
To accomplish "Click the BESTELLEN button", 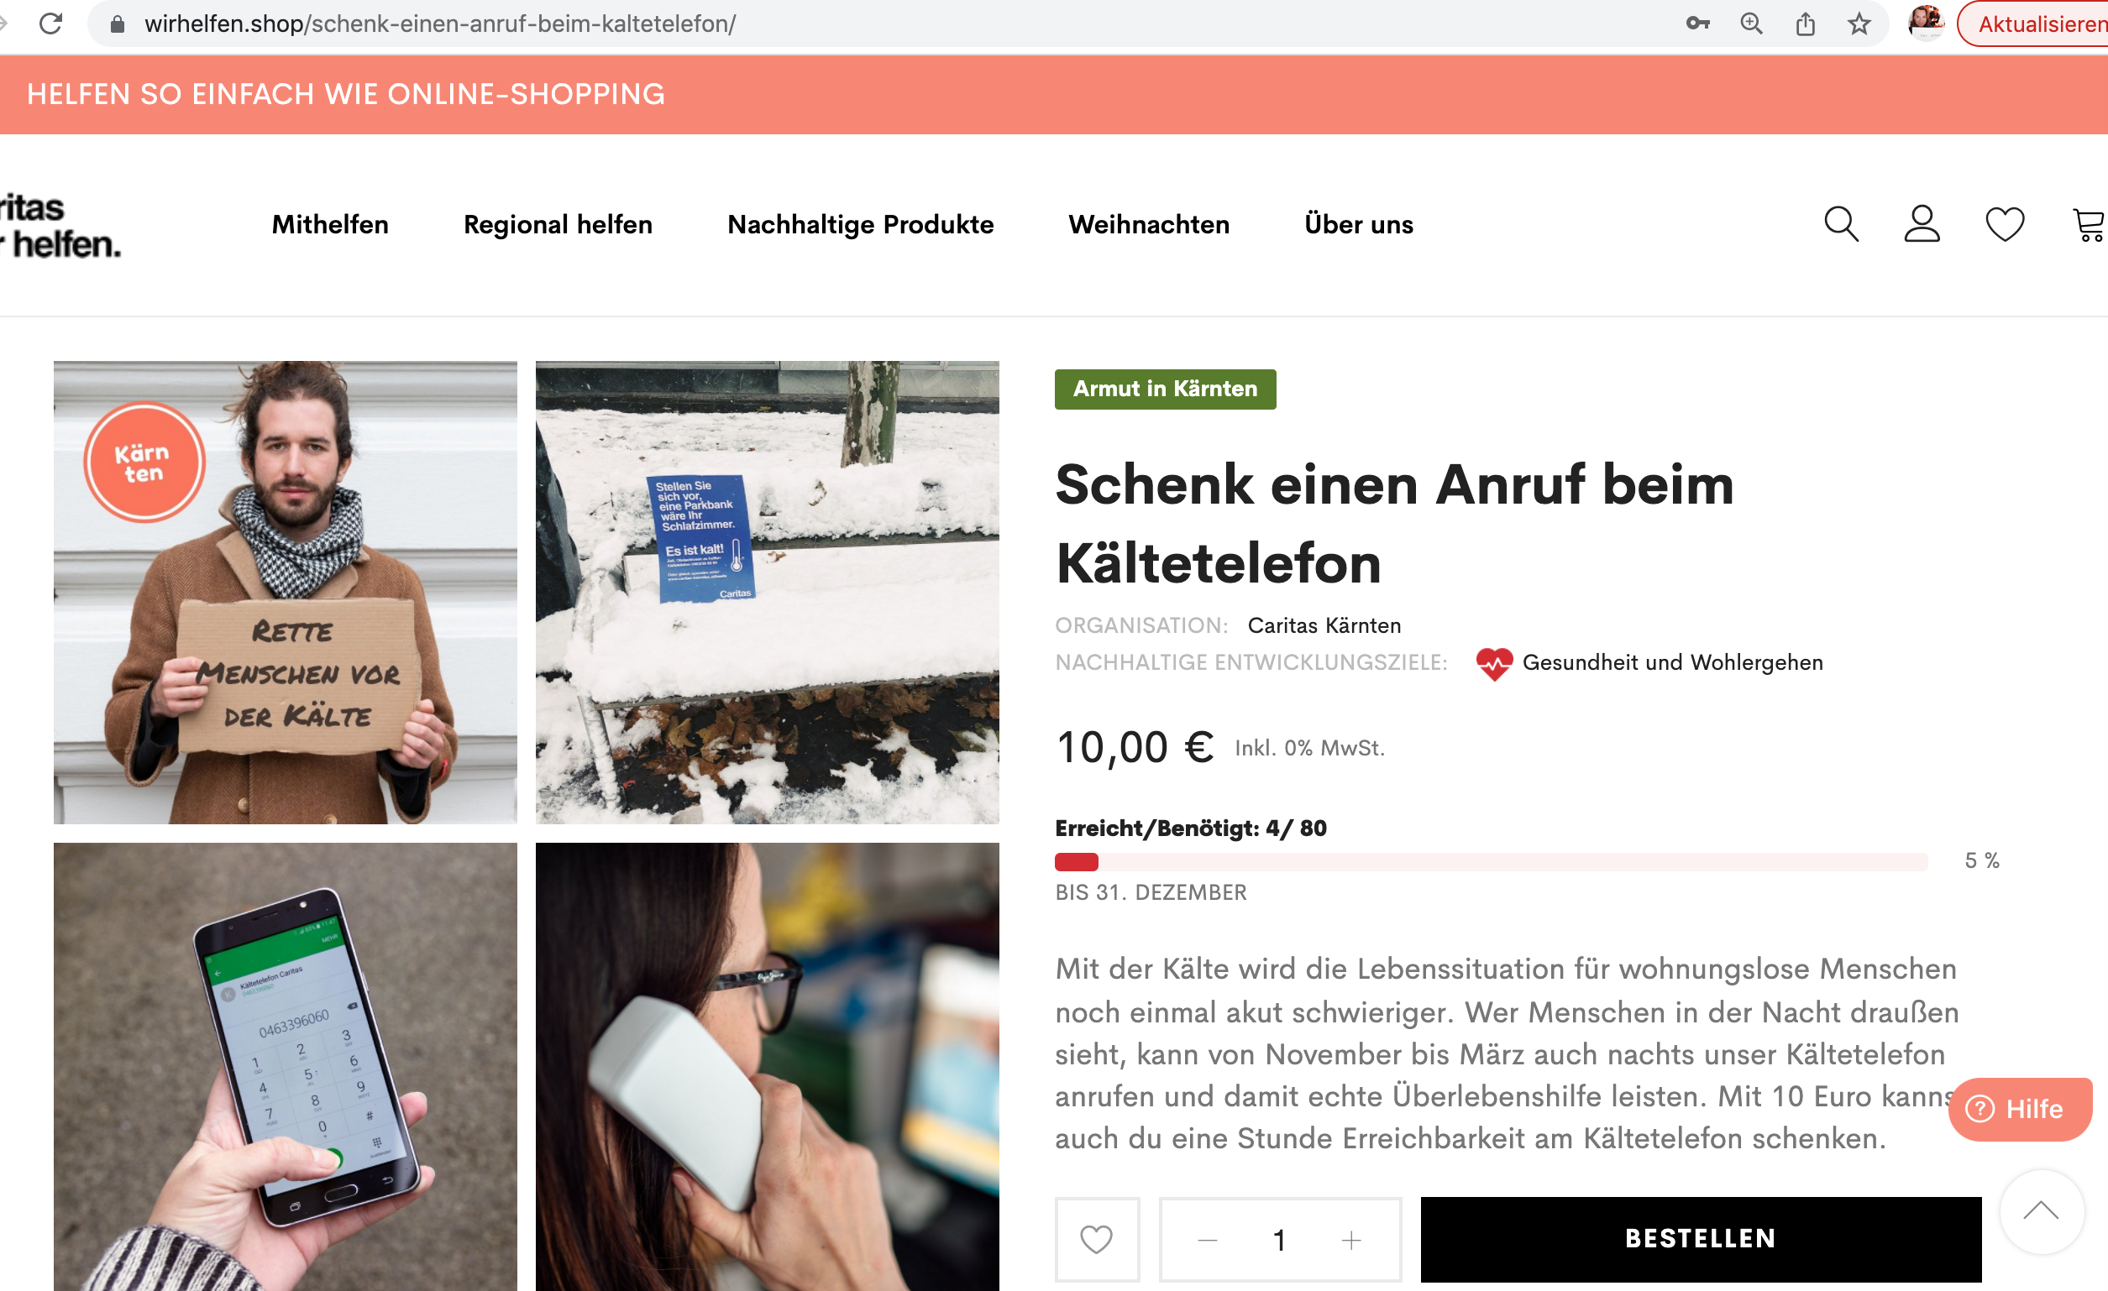I will (1701, 1239).
